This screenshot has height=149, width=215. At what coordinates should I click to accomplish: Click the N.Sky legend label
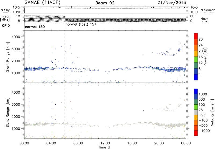[5, 10]
